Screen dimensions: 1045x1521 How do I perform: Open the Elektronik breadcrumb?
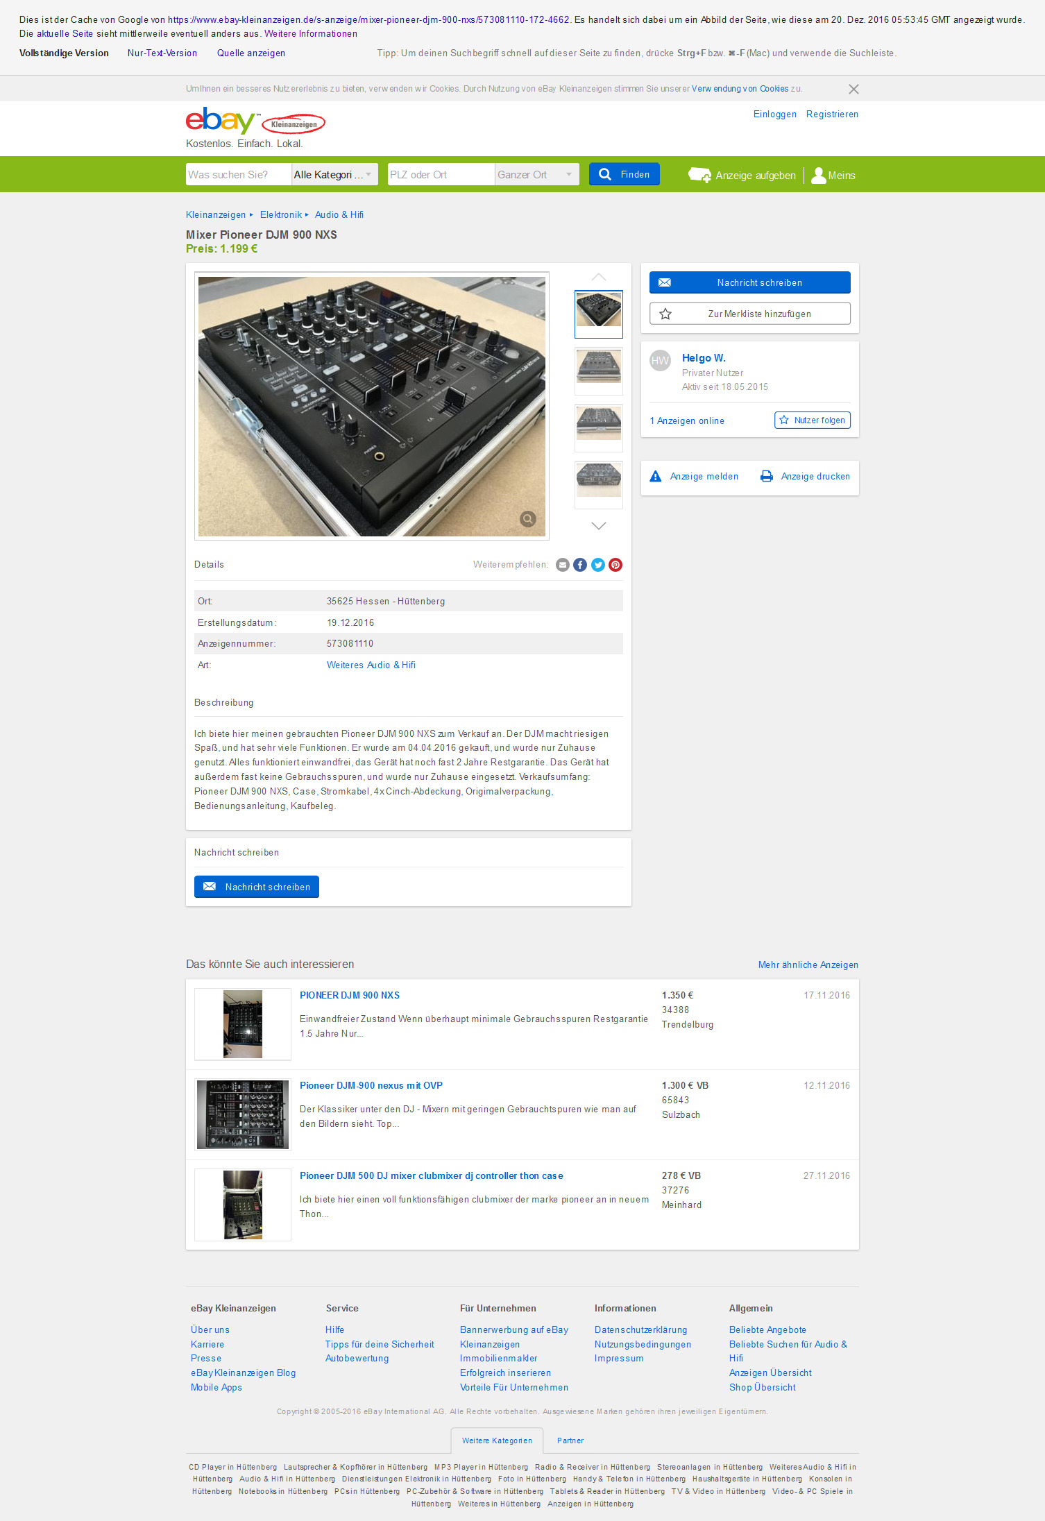[x=281, y=214]
